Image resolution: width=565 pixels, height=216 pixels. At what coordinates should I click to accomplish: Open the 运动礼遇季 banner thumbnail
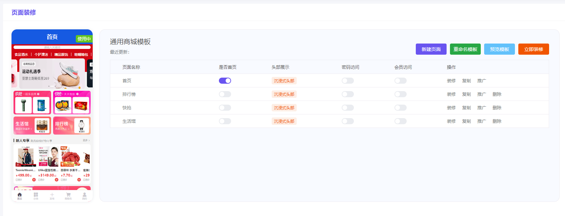pyautogui.click(x=52, y=74)
